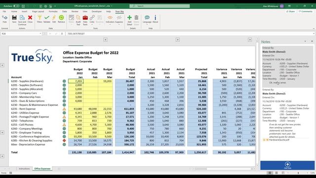
Task: Toggle the AutoSave switch
Action: (16, 6)
